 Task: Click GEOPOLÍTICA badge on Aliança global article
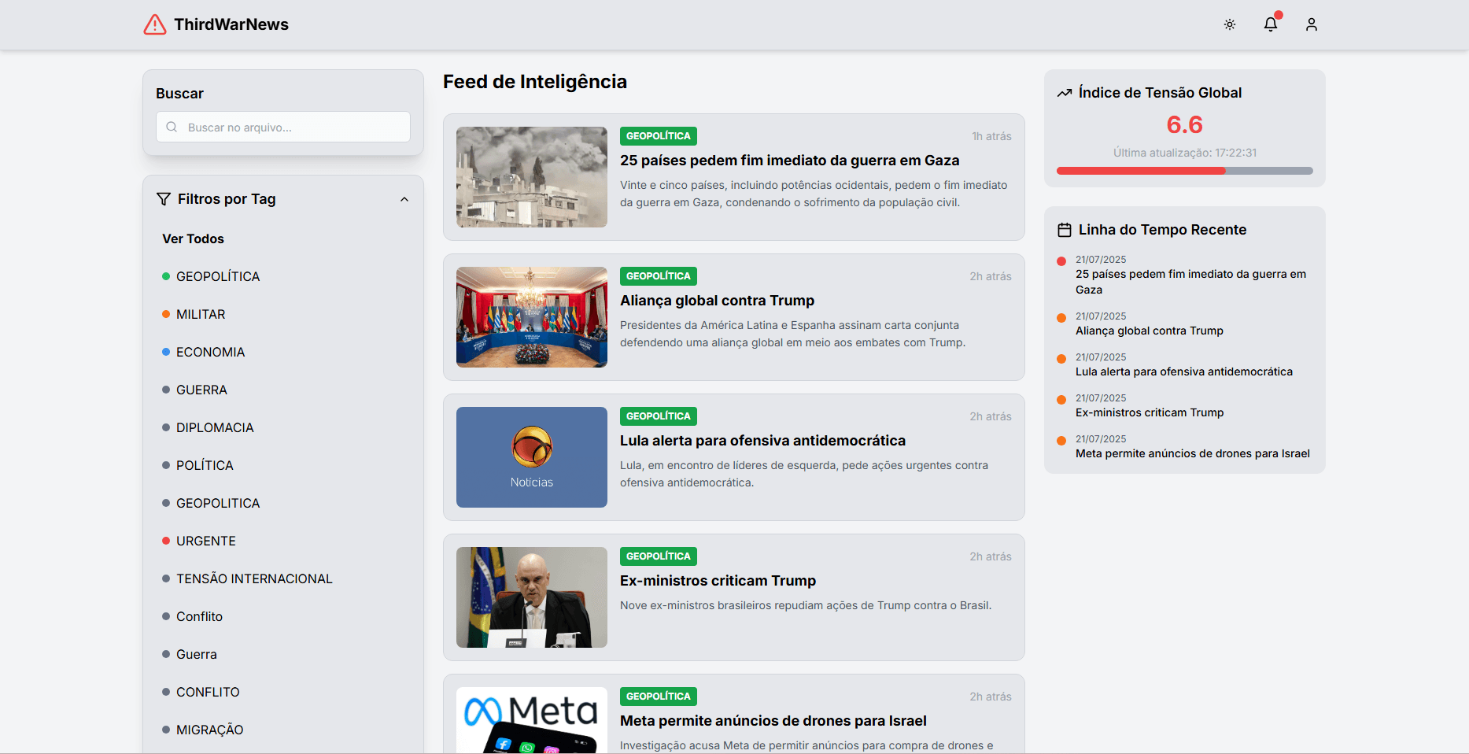[659, 276]
